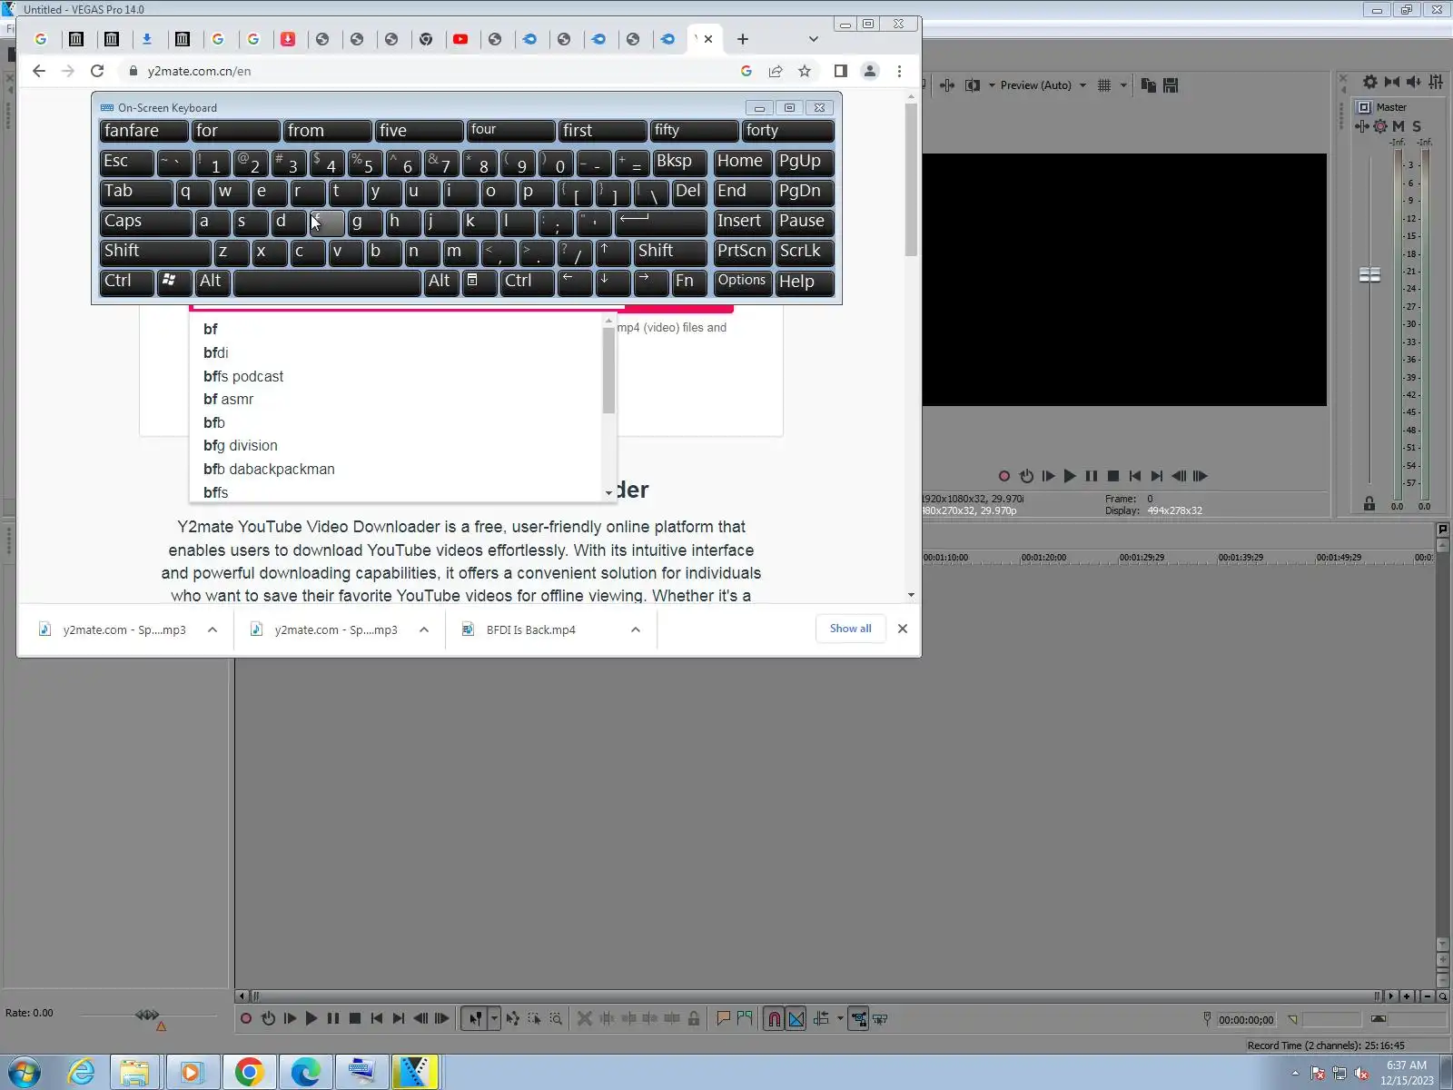Save preview snapshot to file
This screenshot has width=1453, height=1090.
[x=1171, y=85]
